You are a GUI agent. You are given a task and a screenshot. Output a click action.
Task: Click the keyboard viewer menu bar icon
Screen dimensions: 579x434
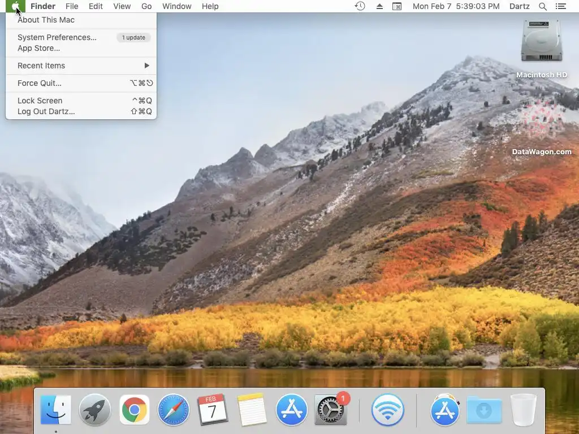pos(397,6)
